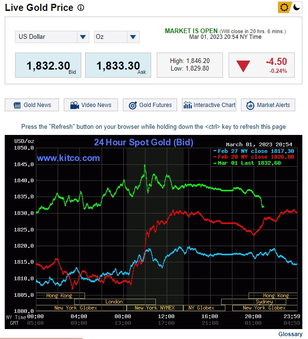Image resolution: width=308 pixels, height=339 pixels.
Task: Switch to dark mode moon icon
Action: (x=297, y=8)
